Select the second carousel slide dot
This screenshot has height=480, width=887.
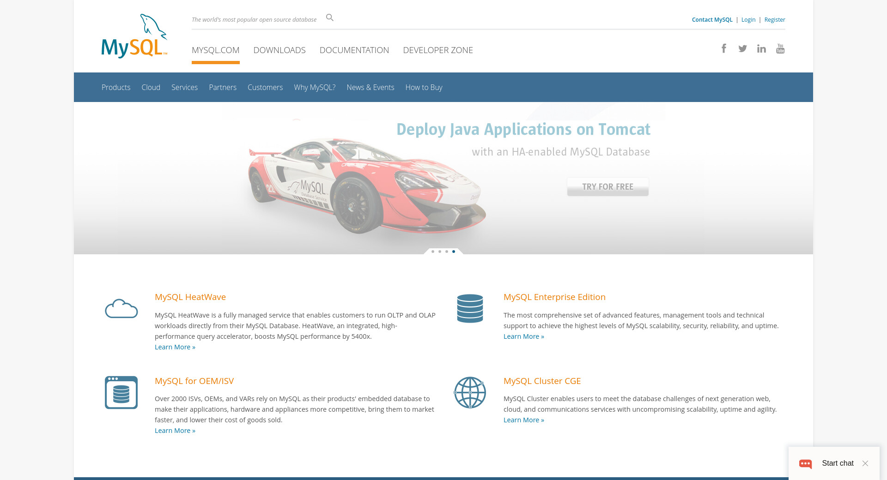coord(440,252)
